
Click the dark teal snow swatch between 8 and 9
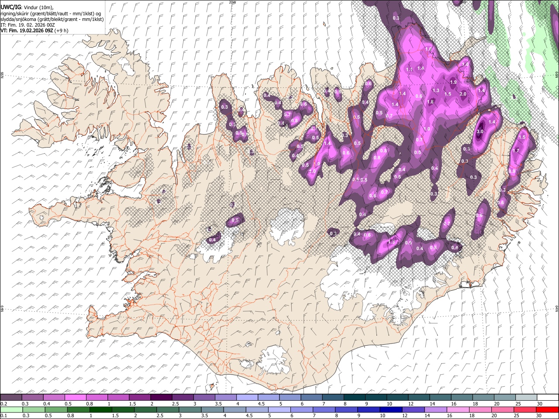(355, 397)
